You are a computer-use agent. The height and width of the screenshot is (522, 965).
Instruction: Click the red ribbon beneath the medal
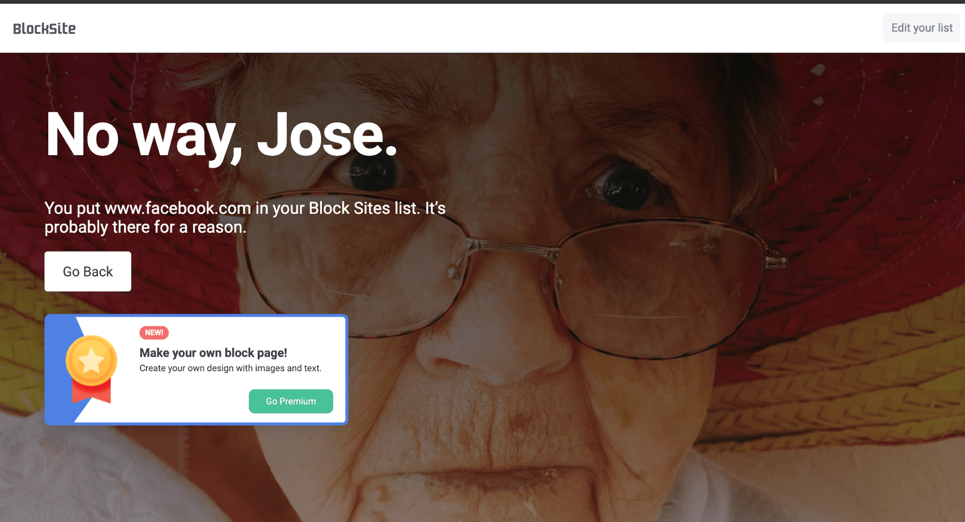point(91,391)
